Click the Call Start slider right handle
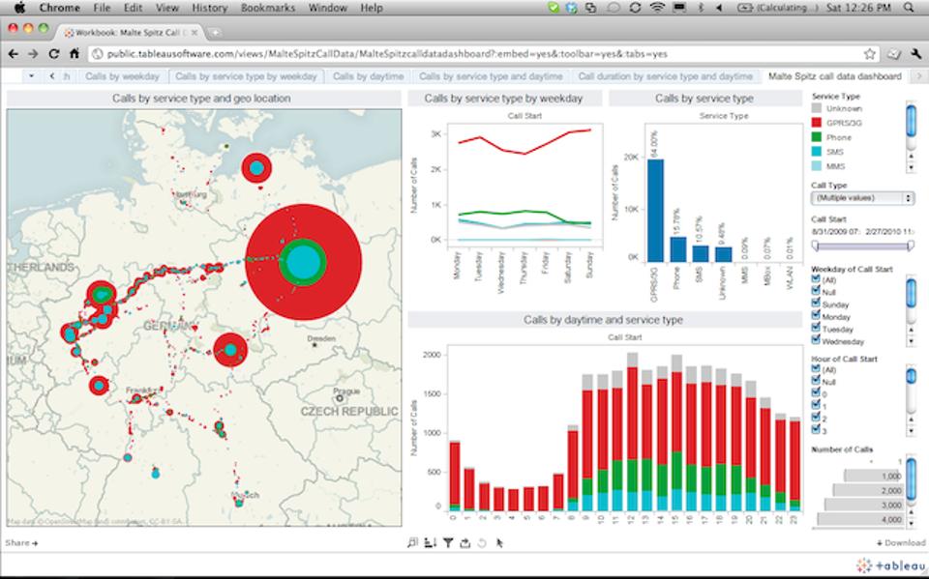 (911, 246)
